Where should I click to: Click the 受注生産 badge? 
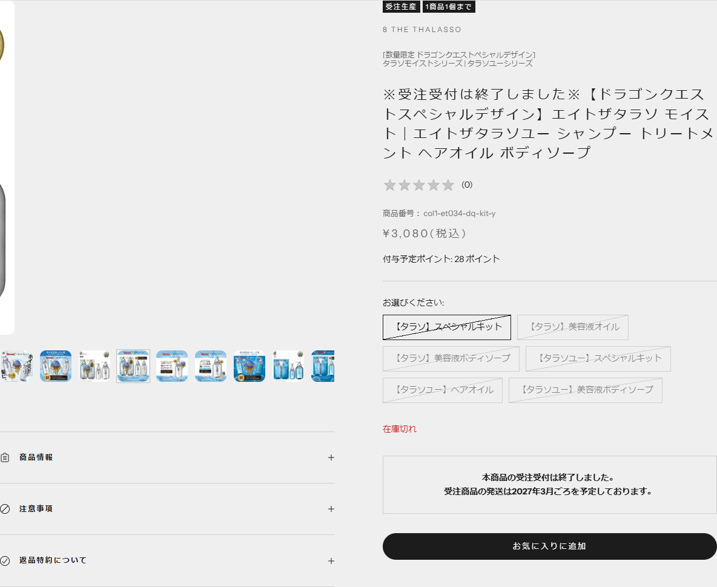pyautogui.click(x=401, y=7)
